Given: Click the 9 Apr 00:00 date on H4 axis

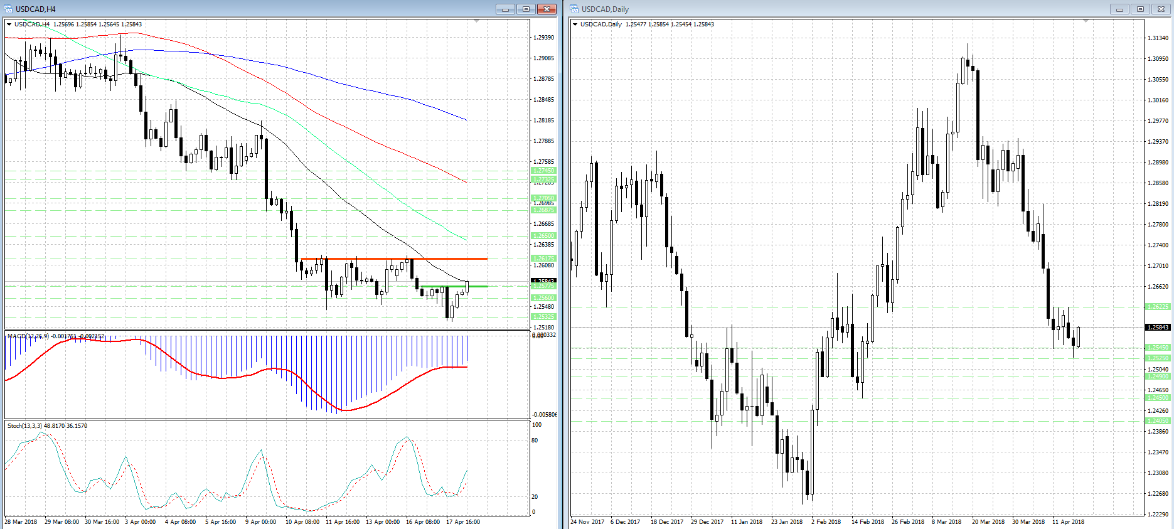Looking at the screenshot, I should point(260,522).
